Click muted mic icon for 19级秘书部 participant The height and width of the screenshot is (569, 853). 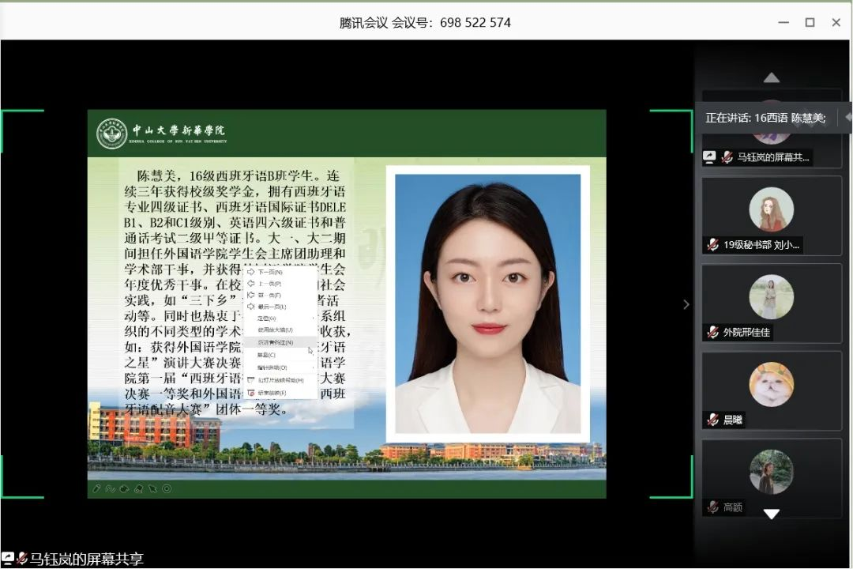pos(713,244)
